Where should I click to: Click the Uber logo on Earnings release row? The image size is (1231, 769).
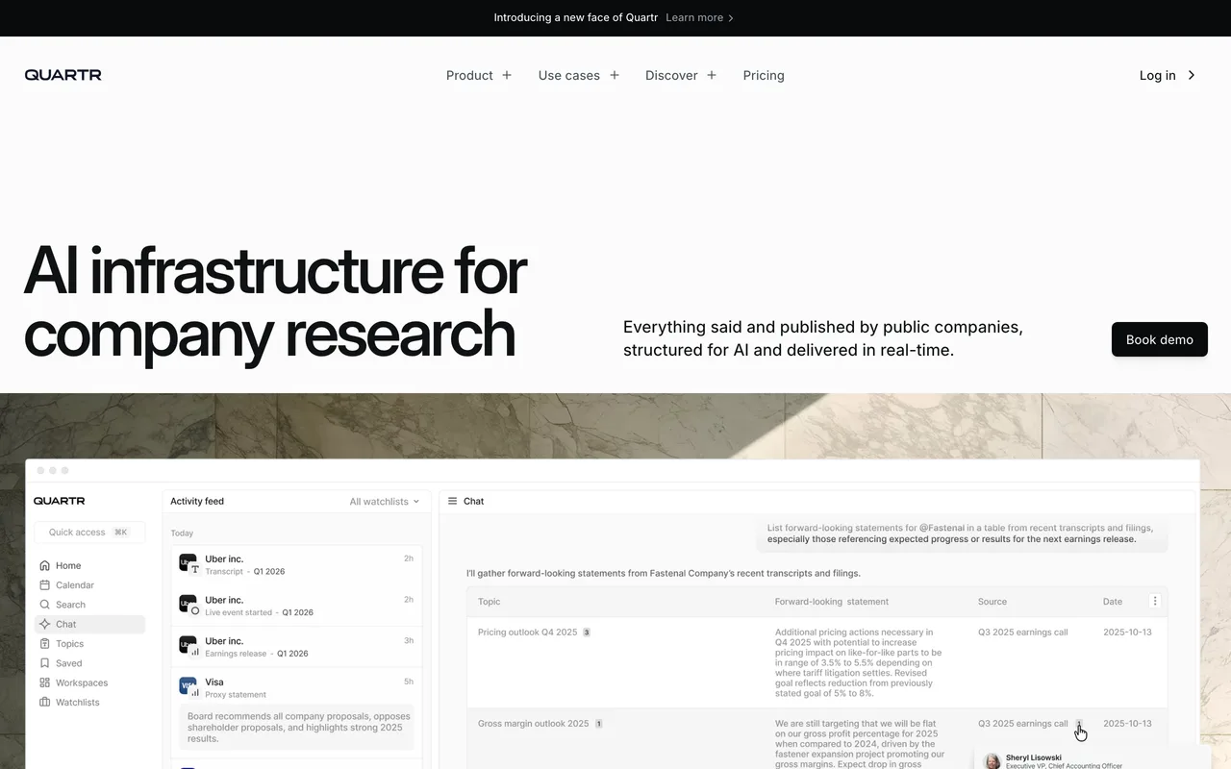[x=188, y=645]
